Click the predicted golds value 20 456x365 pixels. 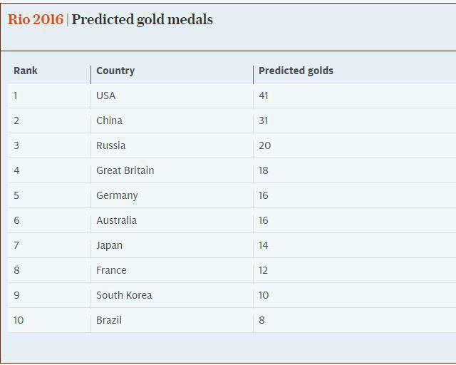264,145
